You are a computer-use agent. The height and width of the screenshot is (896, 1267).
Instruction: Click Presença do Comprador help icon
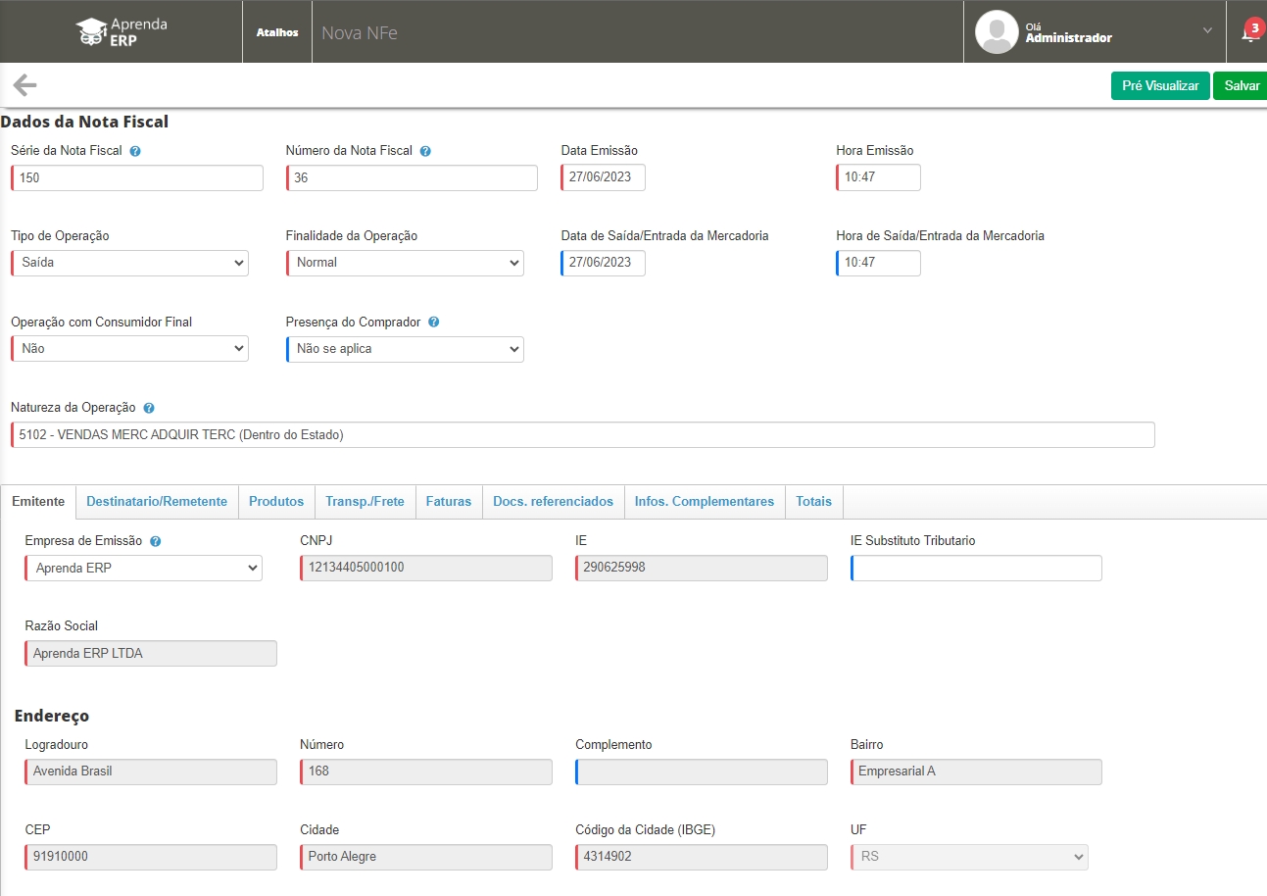(433, 323)
